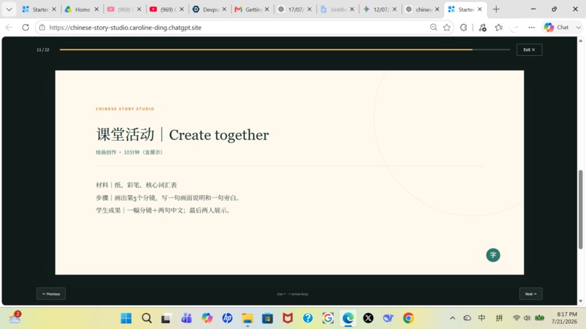Open X app from taskbar
The width and height of the screenshot is (586, 329).
point(368,318)
